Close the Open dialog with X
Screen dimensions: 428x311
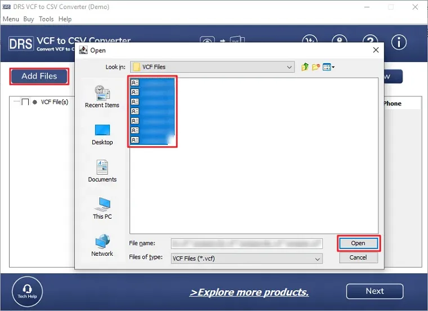376,50
